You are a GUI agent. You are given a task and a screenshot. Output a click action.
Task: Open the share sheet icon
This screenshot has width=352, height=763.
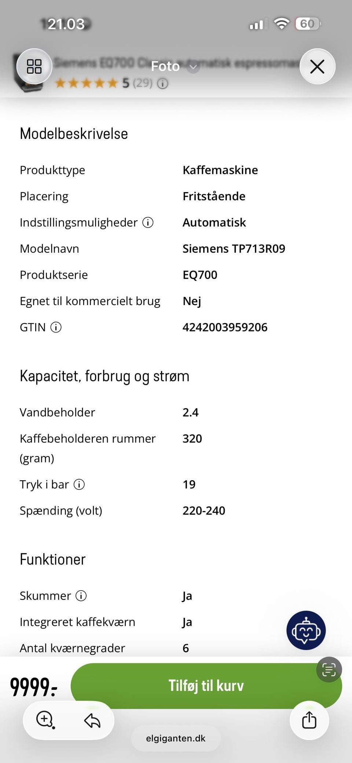point(309,720)
